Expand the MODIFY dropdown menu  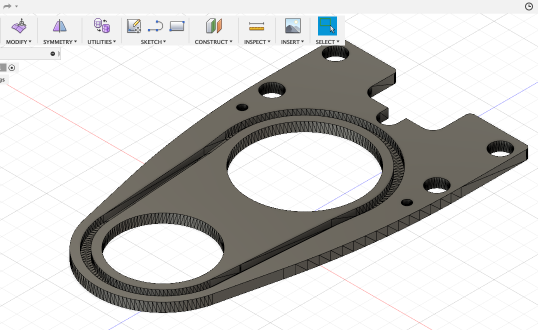point(19,42)
